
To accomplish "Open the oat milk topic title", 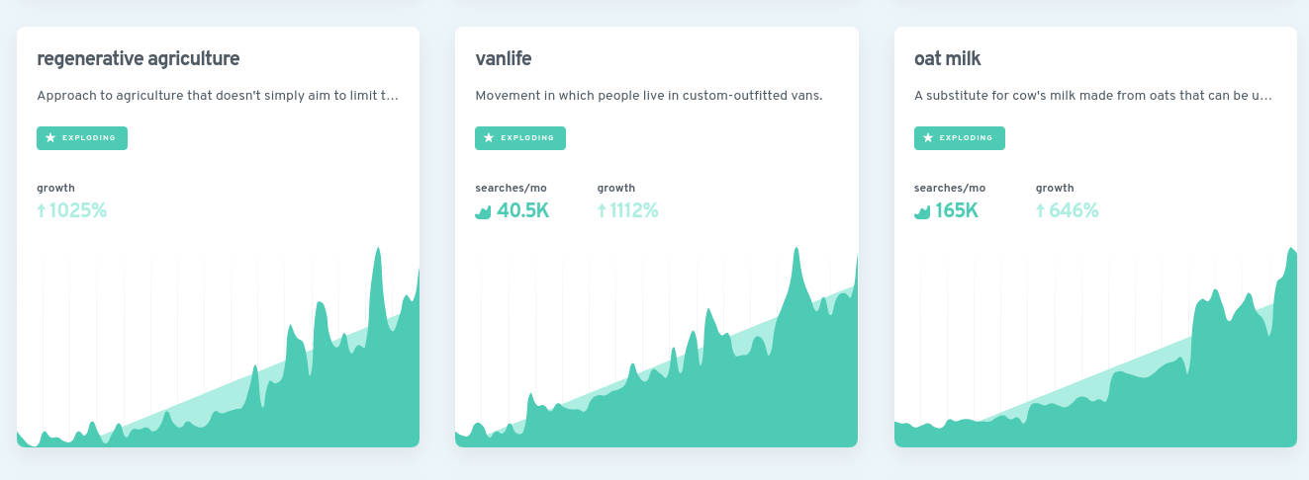I will pyautogui.click(x=947, y=59).
